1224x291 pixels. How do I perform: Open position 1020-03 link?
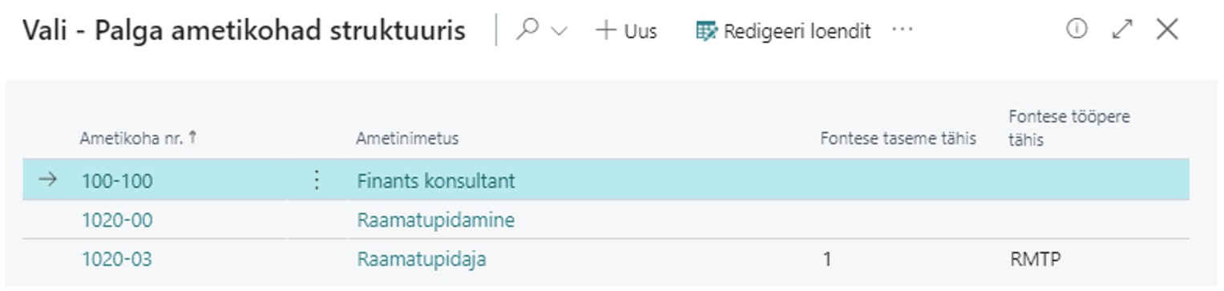click(x=117, y=259)
